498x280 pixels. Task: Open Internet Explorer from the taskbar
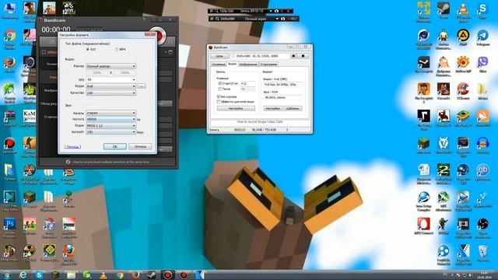click(23, 275)
